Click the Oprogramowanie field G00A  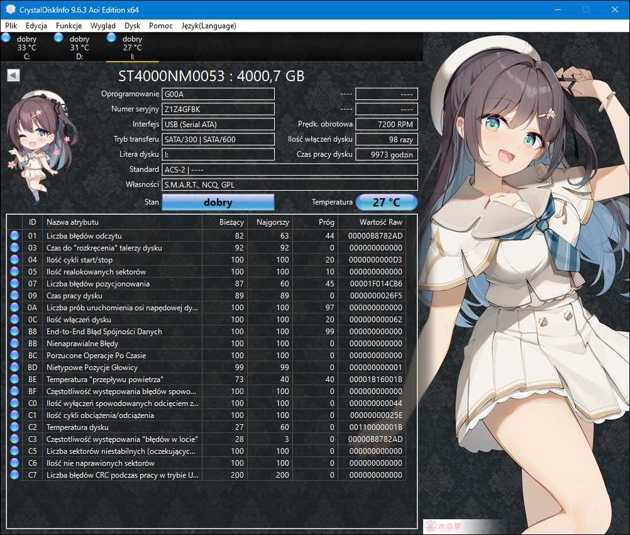point(218,94)
